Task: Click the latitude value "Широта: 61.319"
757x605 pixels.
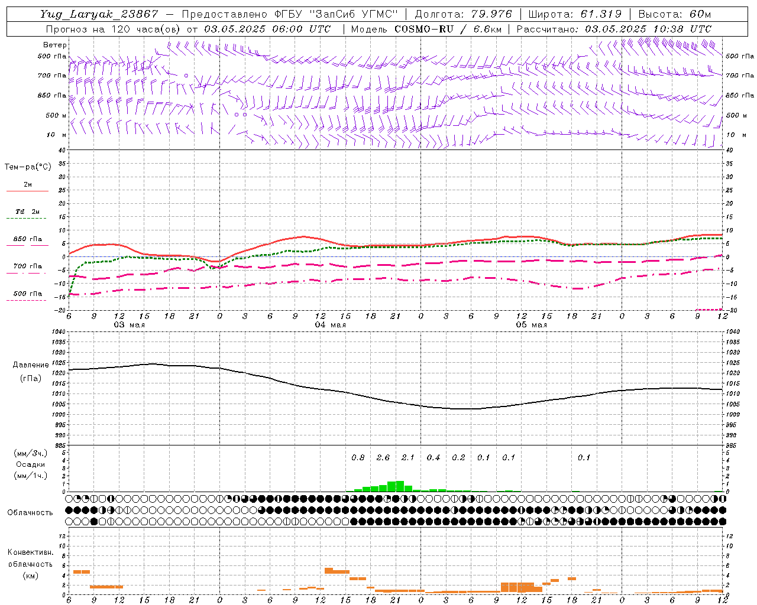Action: pyautogui.click(x=575, y=14)
